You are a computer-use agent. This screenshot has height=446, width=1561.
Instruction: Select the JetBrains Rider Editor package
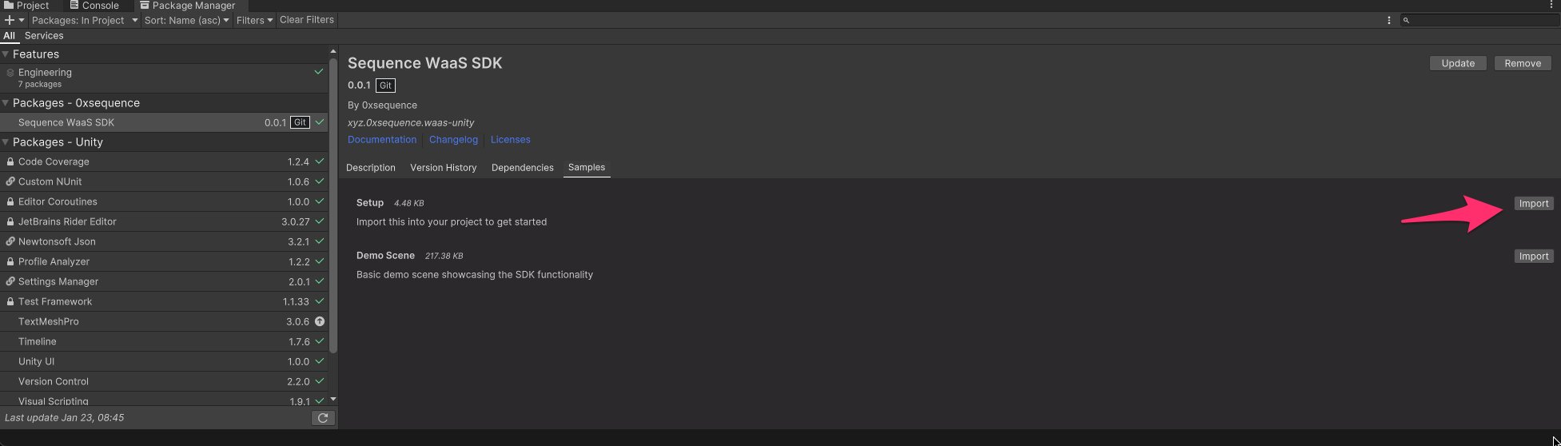(x=164, y=221)
